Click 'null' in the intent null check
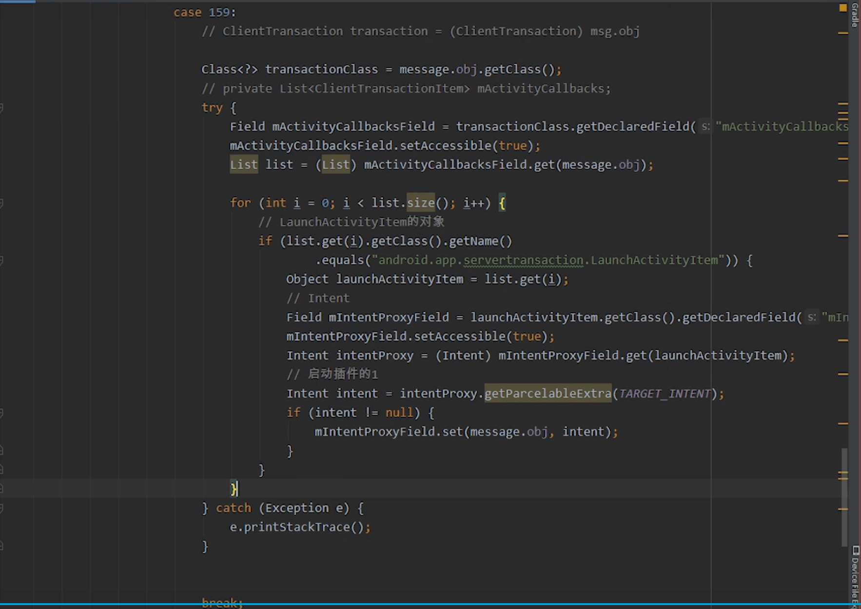Image resolution: width=861 pixels, height=609 pixels. 399,413
